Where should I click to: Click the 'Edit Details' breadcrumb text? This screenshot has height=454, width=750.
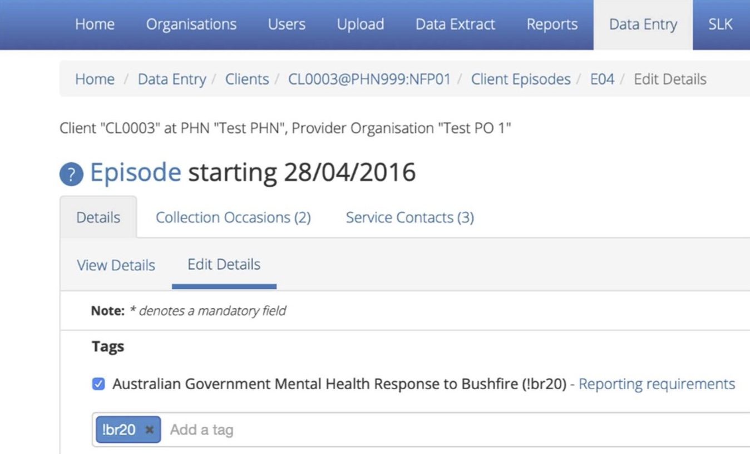point(670,79)
